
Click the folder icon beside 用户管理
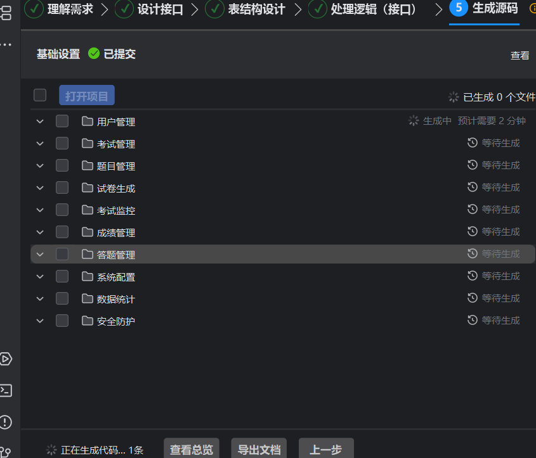(x=87, y=121)
